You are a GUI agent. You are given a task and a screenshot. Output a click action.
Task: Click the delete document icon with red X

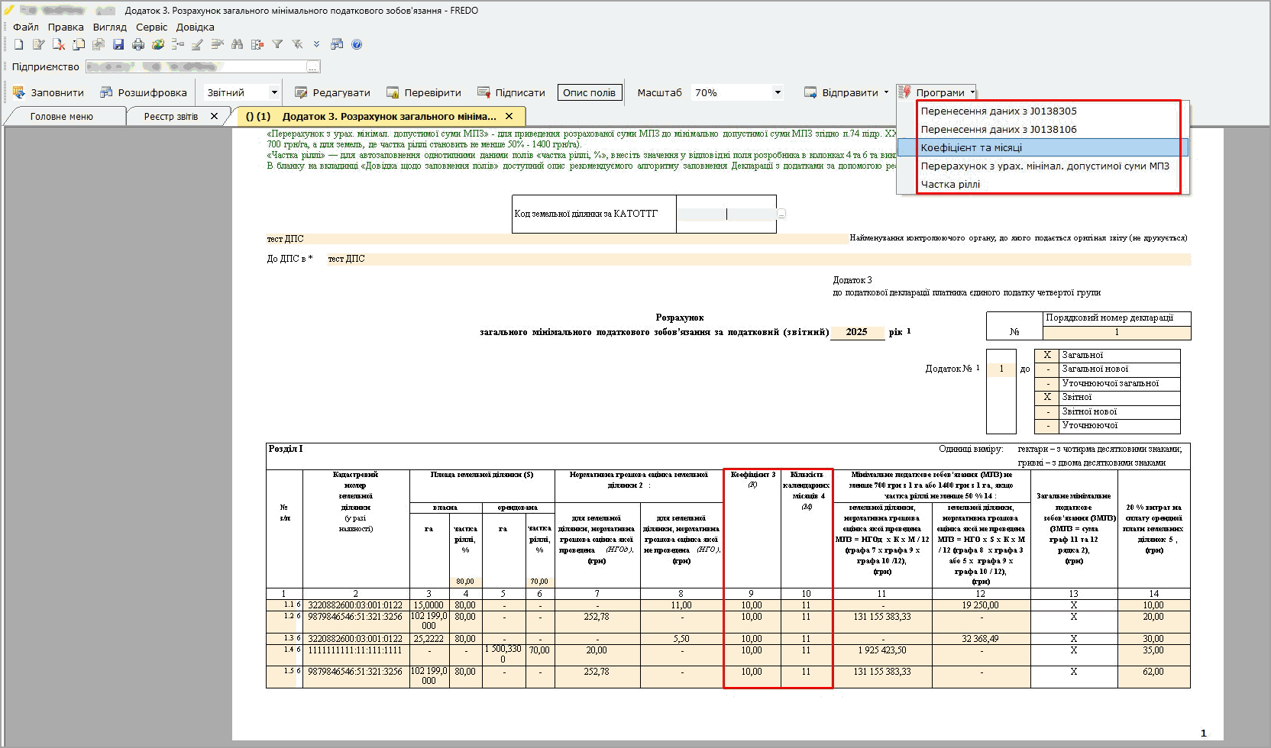click(59, 44)
